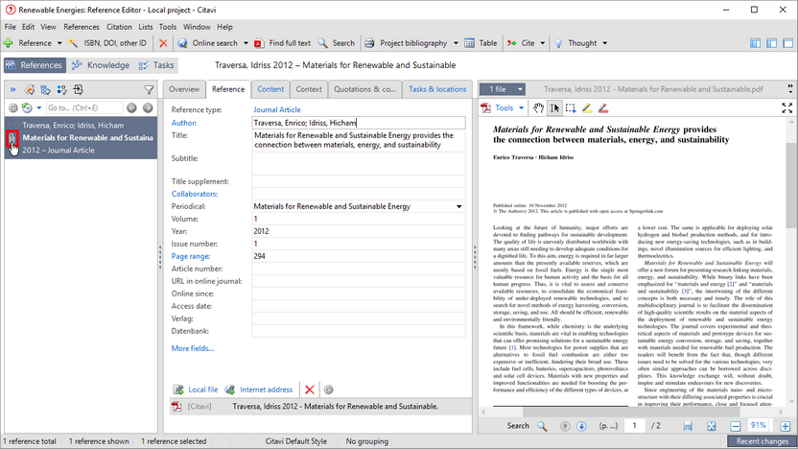Image resolution: width=798 pixels, height=449 pixels.
Task: Switch to the Knowledge workspace
Action: click(101, 65)
